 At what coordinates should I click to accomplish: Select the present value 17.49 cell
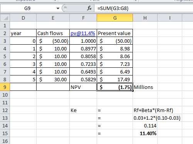pyautogui.click(x=115, y=79)
